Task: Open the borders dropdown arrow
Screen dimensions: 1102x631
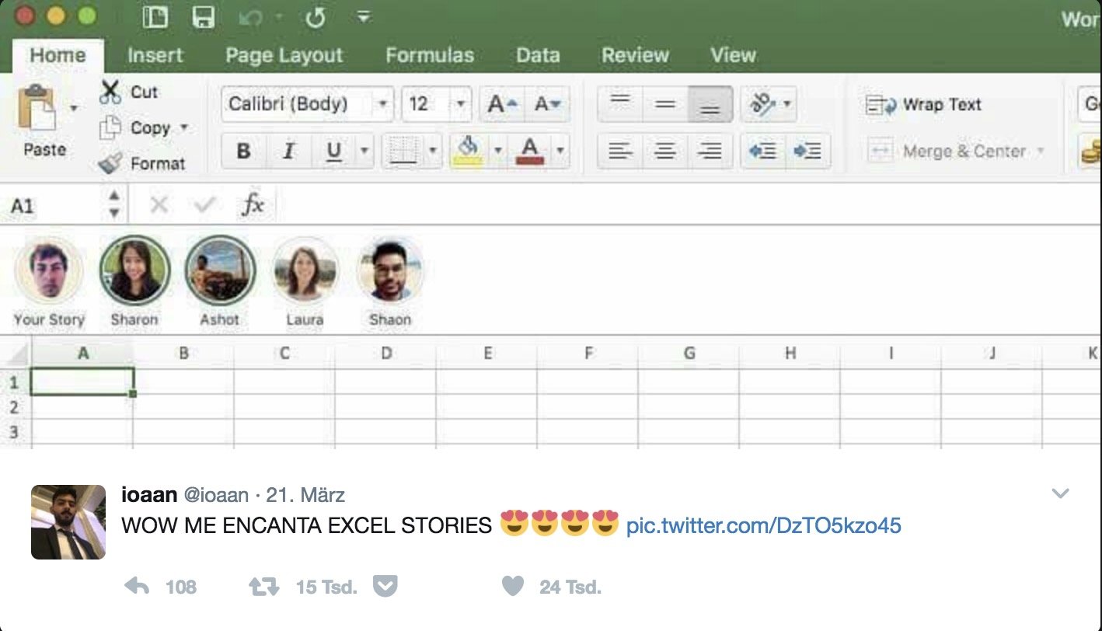Action: pos(432,151)
